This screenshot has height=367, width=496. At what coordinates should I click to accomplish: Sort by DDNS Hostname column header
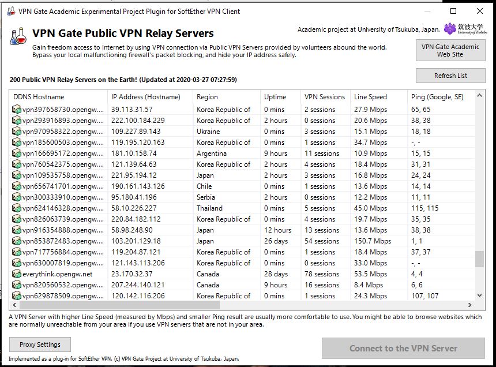point(58,97)
